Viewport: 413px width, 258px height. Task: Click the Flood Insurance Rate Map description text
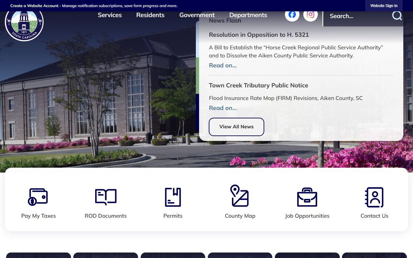click(286, 98)
